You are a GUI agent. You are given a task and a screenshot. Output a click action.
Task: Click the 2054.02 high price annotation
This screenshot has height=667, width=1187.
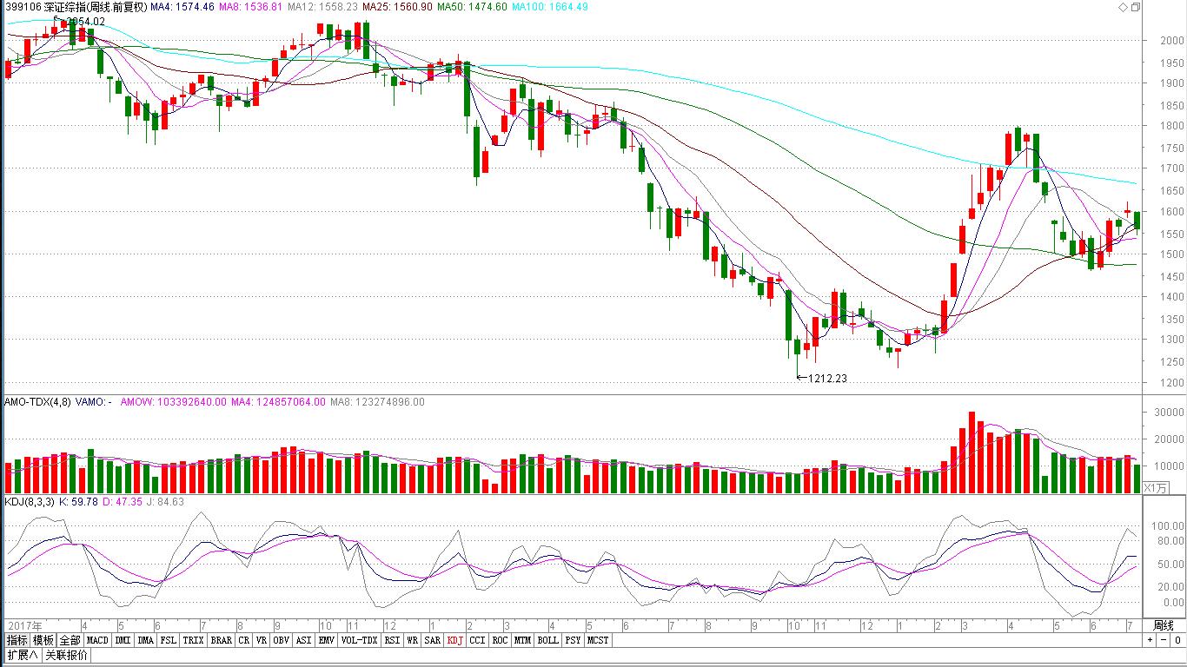pyautogui.click(x=86, y=21)
